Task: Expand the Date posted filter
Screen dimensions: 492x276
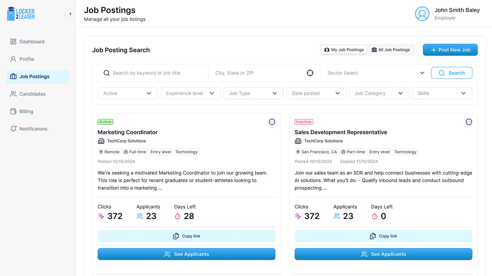Action: pyautogui.click(x=316, y=93)
